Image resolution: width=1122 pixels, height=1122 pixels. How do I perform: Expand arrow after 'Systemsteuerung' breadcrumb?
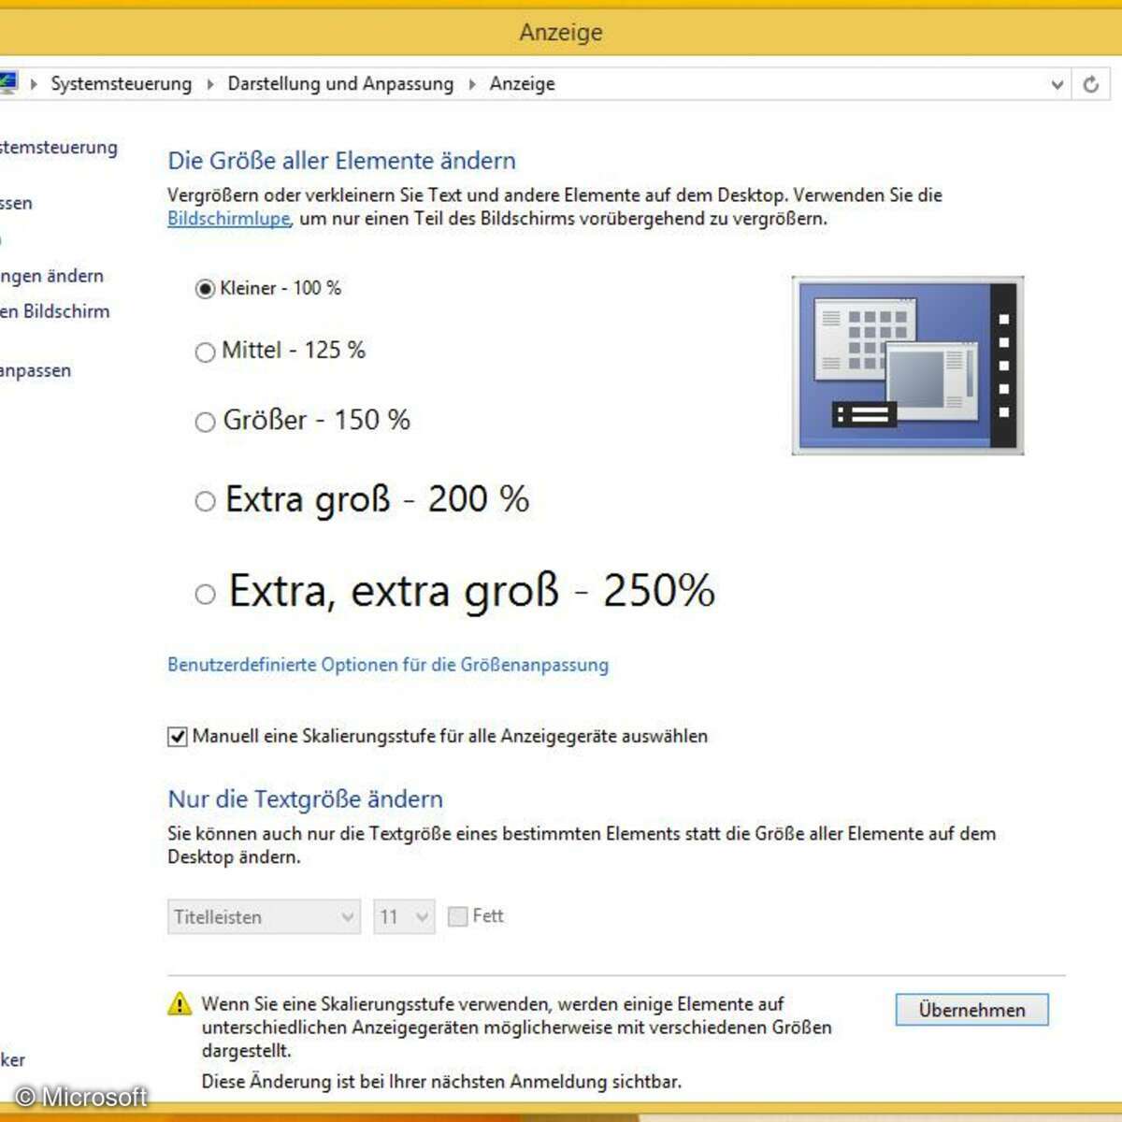click(x=210, y=84)
